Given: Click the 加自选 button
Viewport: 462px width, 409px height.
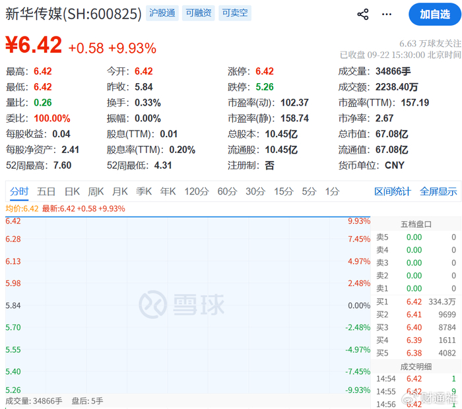Looking at the screenshot, I should pyautogui.click(x=435, y=14).
